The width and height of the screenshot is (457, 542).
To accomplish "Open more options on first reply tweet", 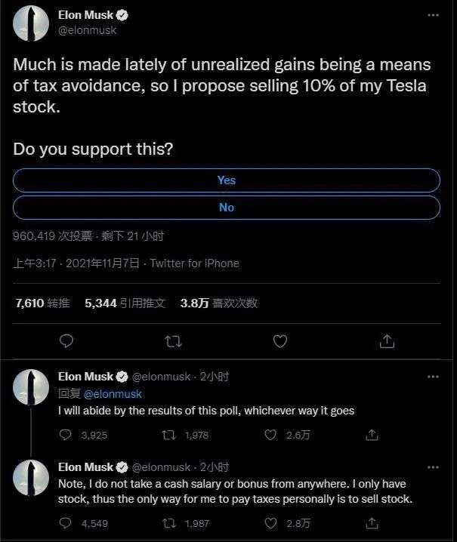I will pyautogui.click(x=432, y=376).
